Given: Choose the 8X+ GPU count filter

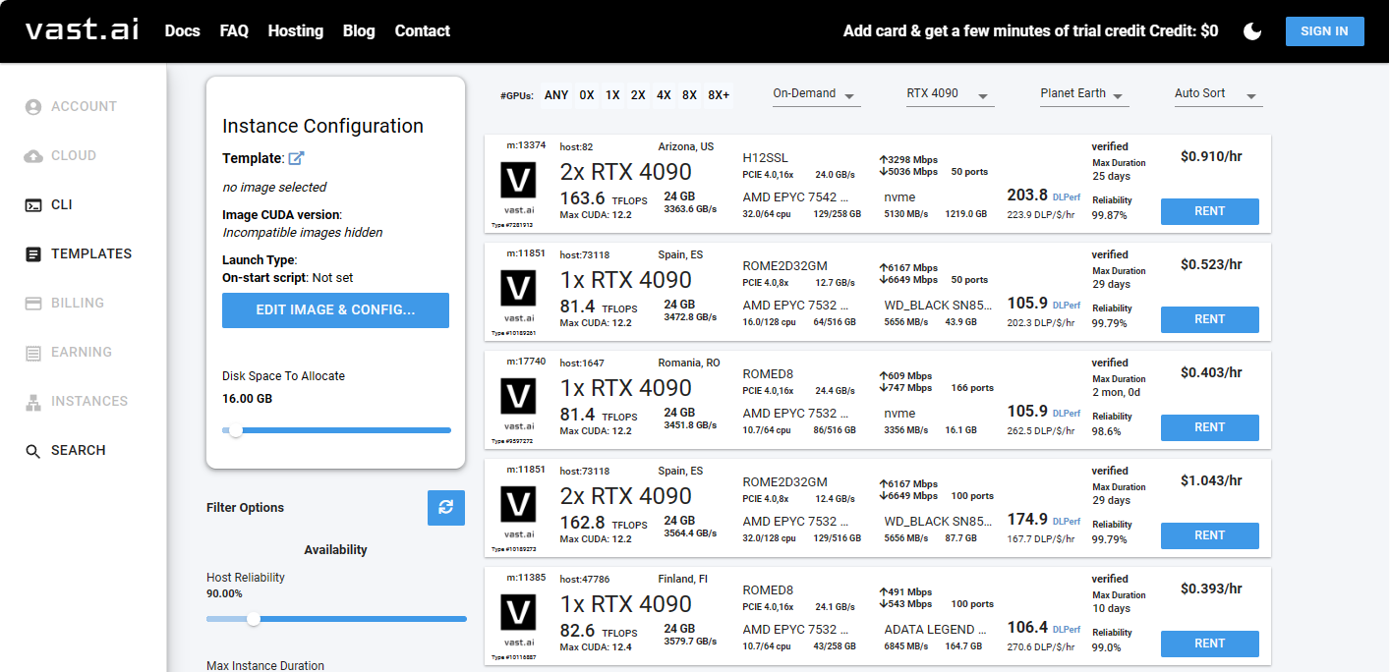Looking at the screenshot, I should [719, 95].
